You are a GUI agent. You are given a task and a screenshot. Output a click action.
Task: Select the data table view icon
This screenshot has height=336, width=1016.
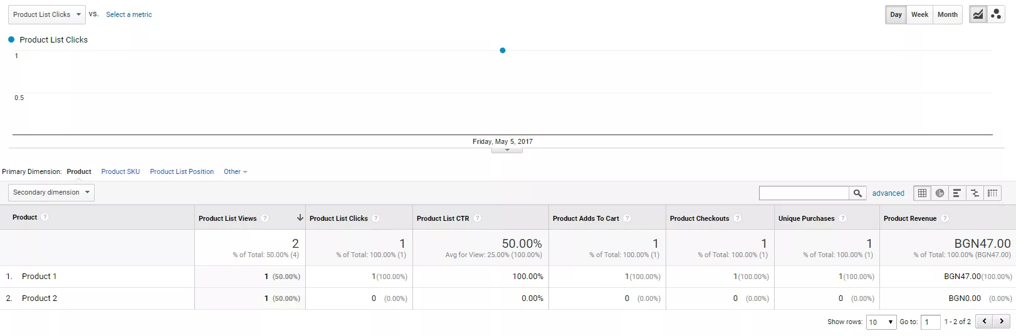pos(922,193)
